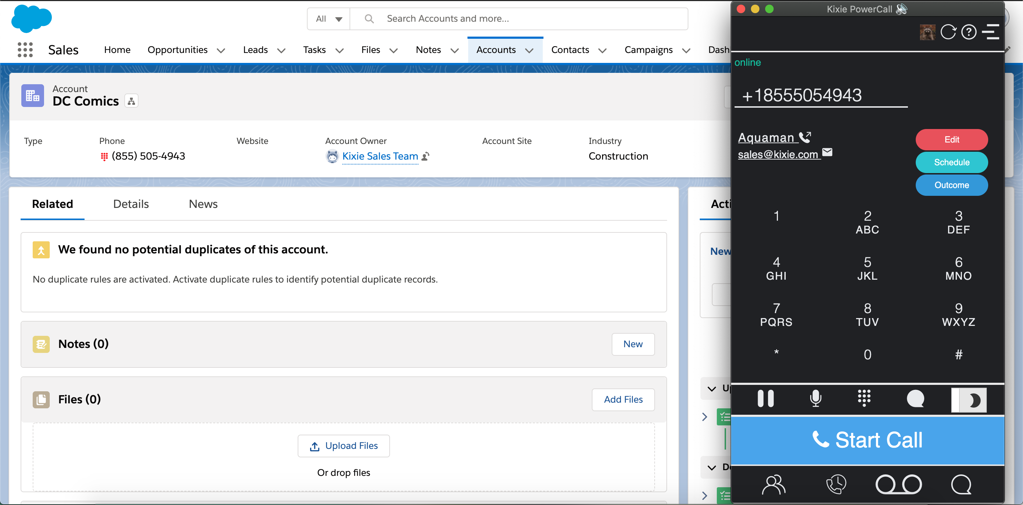Screen dimensions: 1023x505
Task: Click the Notes (0) heading
Action: (83, 344)
